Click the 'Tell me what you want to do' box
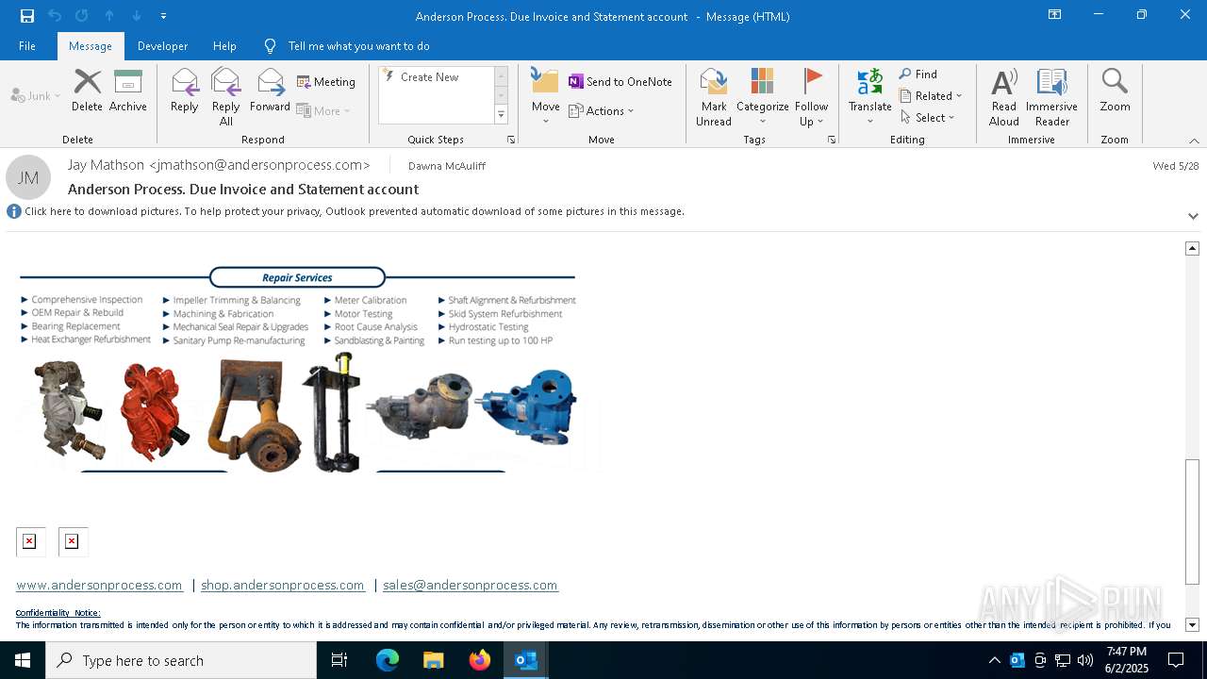1207x679 pixels. point(358,46)
